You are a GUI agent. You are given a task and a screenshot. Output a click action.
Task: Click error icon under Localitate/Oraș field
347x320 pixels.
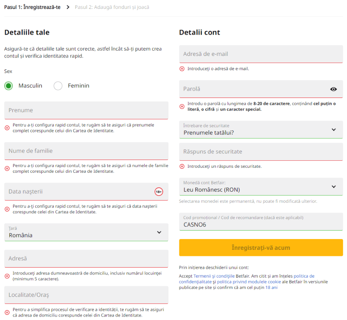[7, 312]
